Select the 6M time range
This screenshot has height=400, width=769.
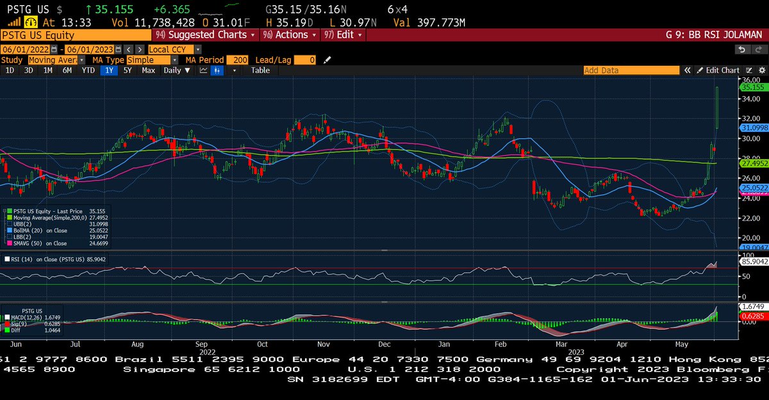point(67,70)
